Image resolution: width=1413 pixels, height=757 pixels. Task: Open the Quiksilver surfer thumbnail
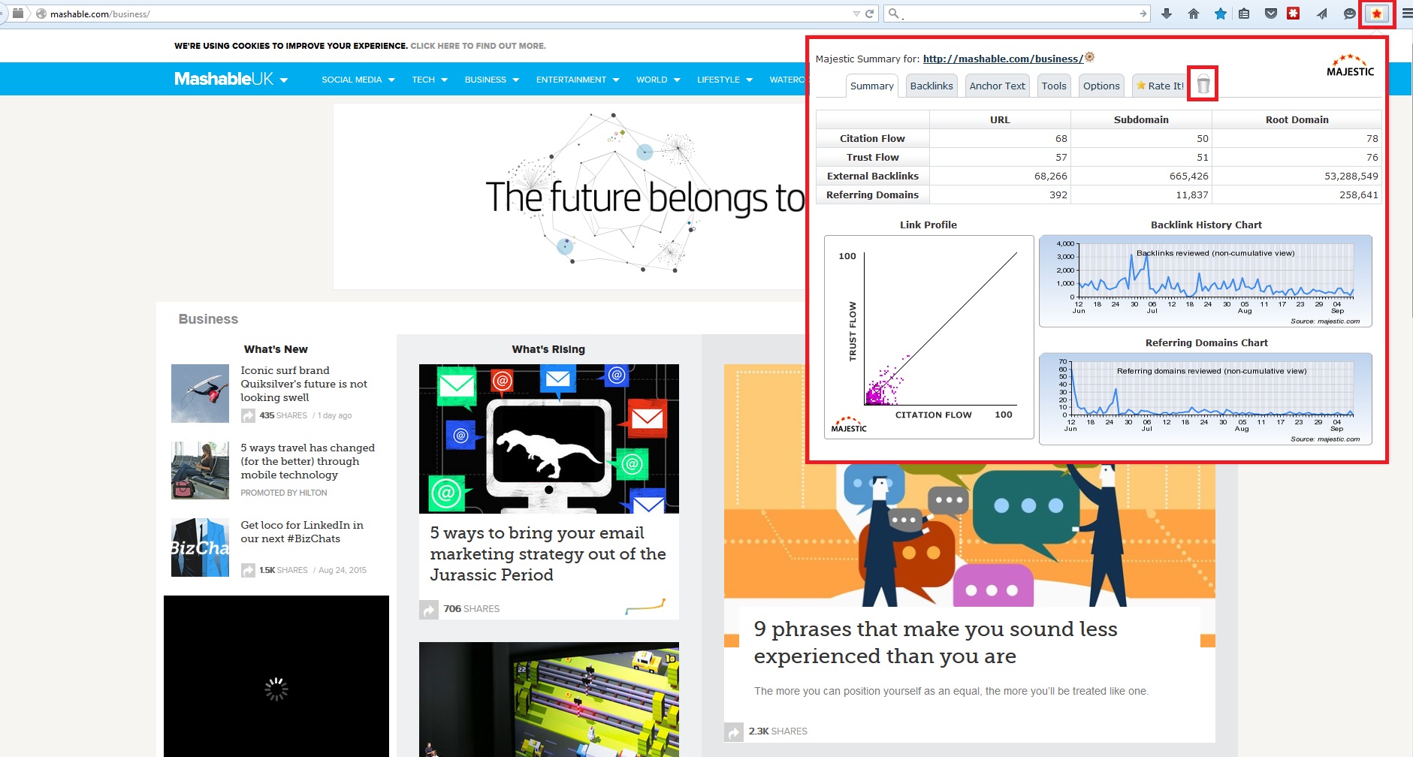click(x=200, y=394)
